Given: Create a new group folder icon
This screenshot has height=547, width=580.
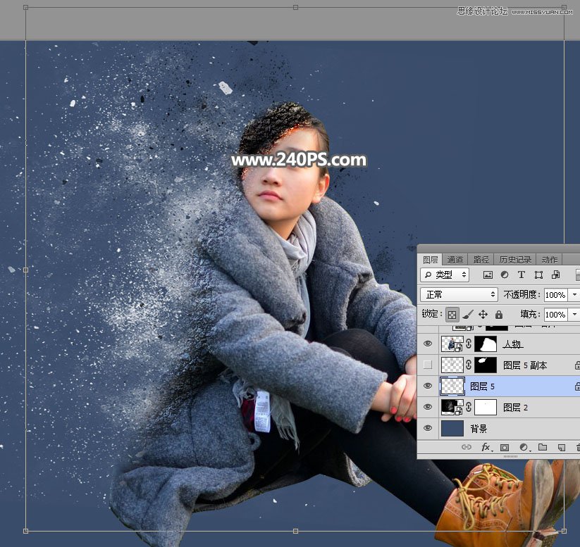Looking at the screenshot, I should click(x=543, y=447).
